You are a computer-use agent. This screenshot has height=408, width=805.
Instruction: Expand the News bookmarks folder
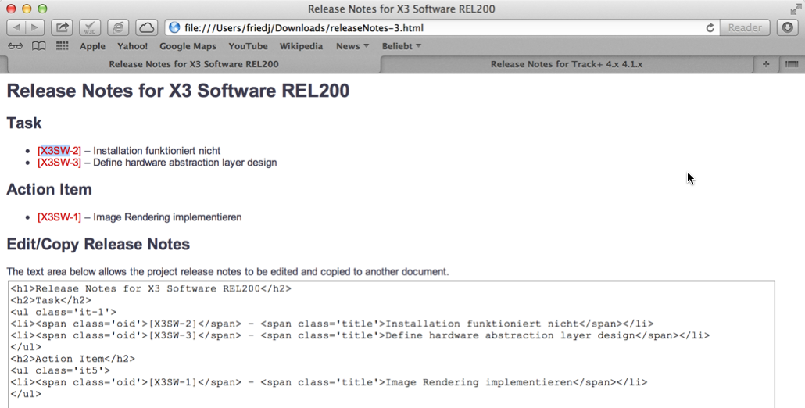tap(352, 46)
